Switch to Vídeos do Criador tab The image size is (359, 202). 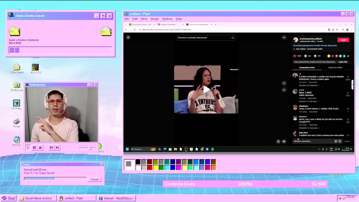coord(335,68)
